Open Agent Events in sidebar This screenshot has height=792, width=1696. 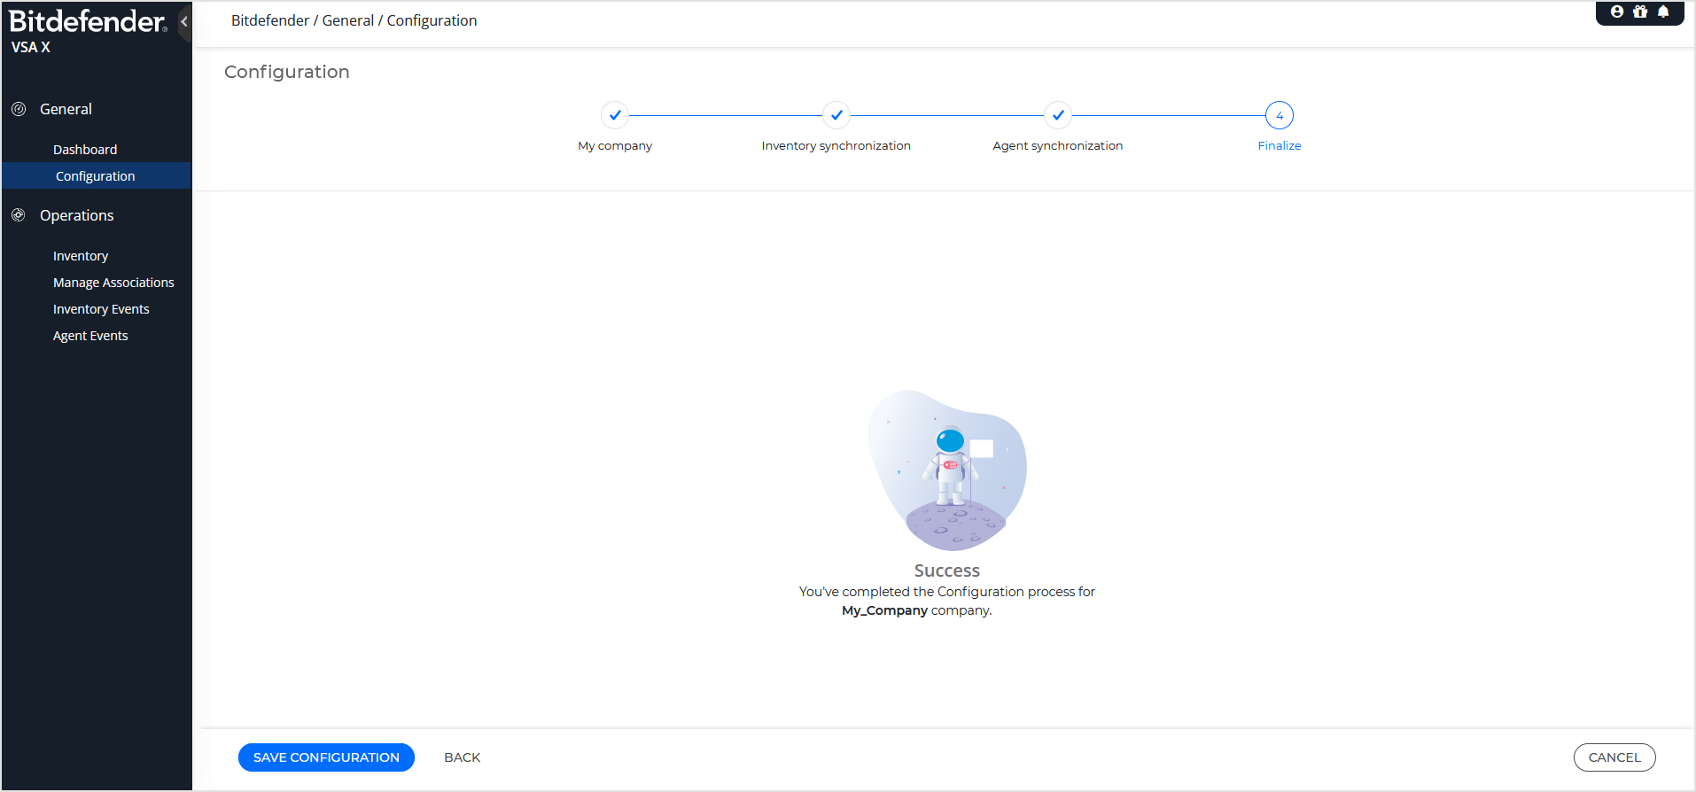(x=90, y=336)
